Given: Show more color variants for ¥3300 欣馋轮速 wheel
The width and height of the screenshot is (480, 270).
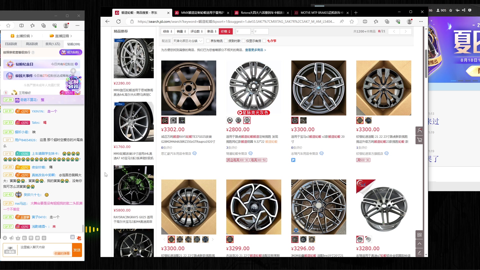Looking at the screenshot, I should [213, 239].
